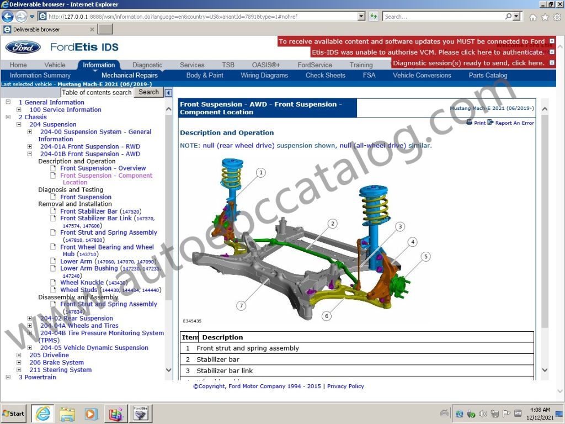The image size is (565, 424).
Task: Click the FordEtis icon in the taskbar
Action: [140, 413]
